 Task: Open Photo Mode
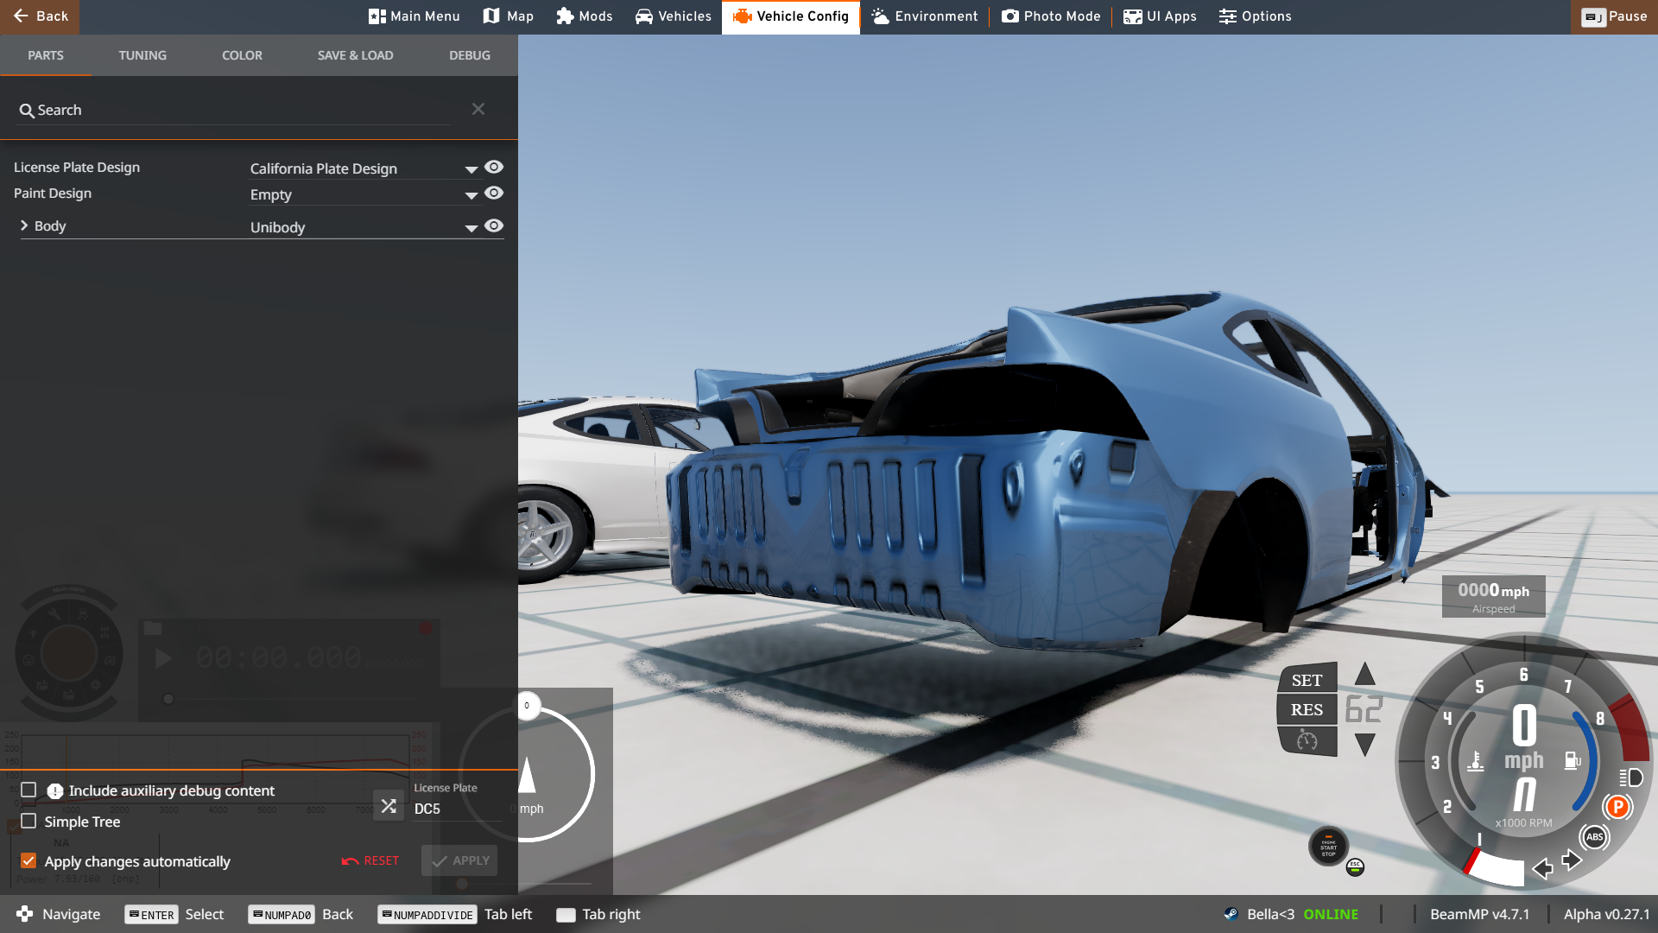coord(1051,16)
